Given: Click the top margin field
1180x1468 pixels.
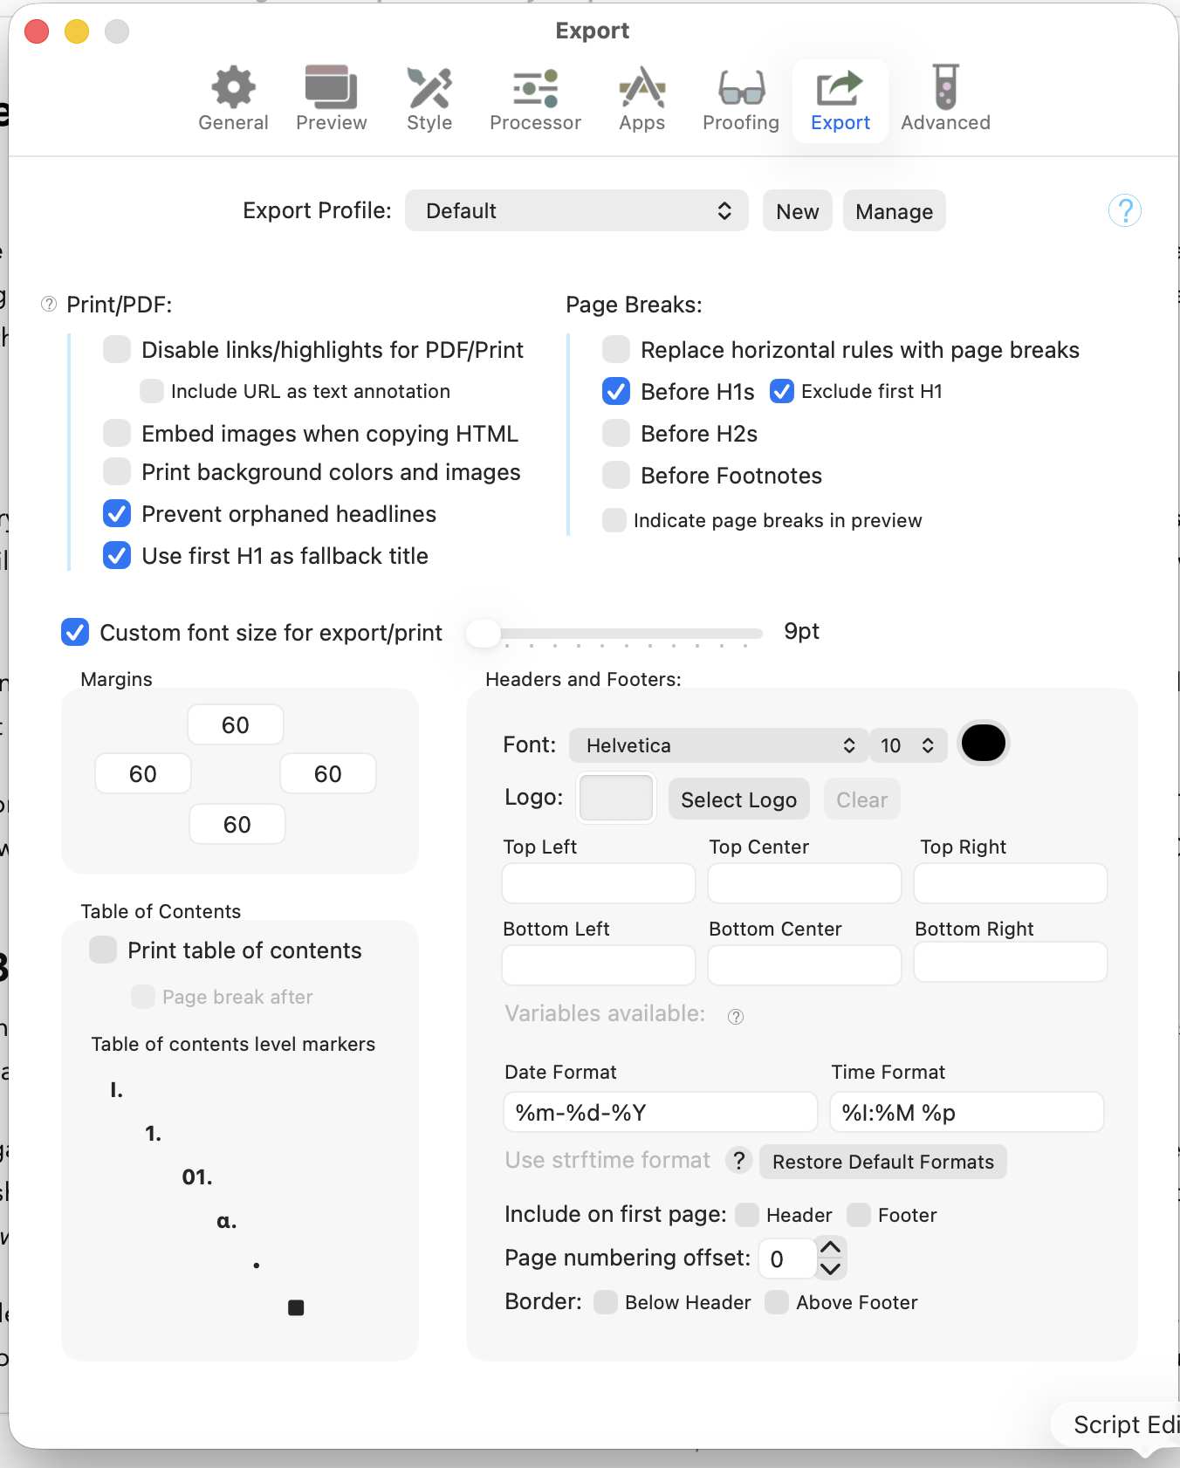Looking at the screenshot, I should (236, 724).
